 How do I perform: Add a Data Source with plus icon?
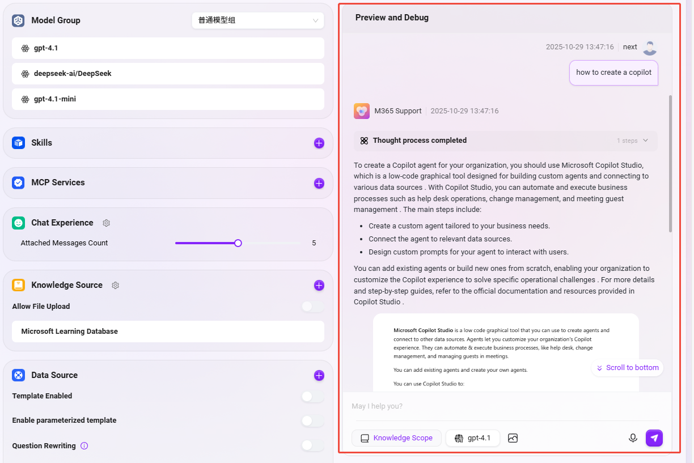click(319, 375)
